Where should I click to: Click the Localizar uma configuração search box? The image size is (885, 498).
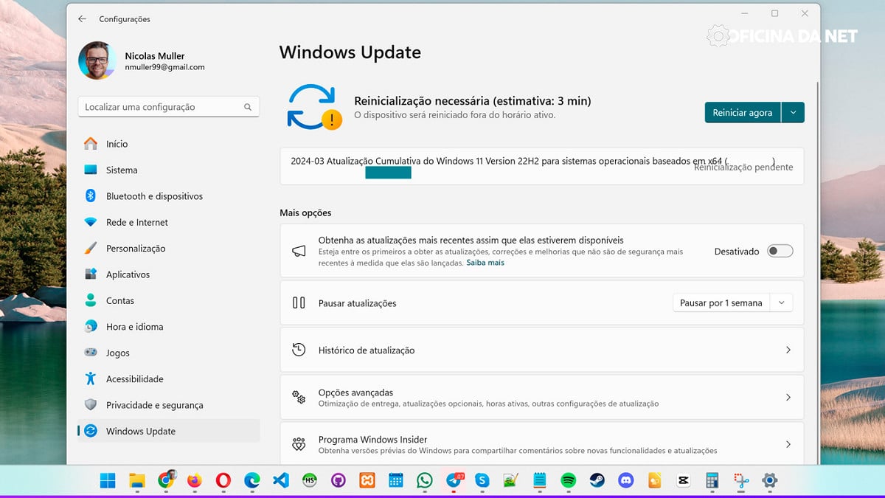(x=162, y=107)
